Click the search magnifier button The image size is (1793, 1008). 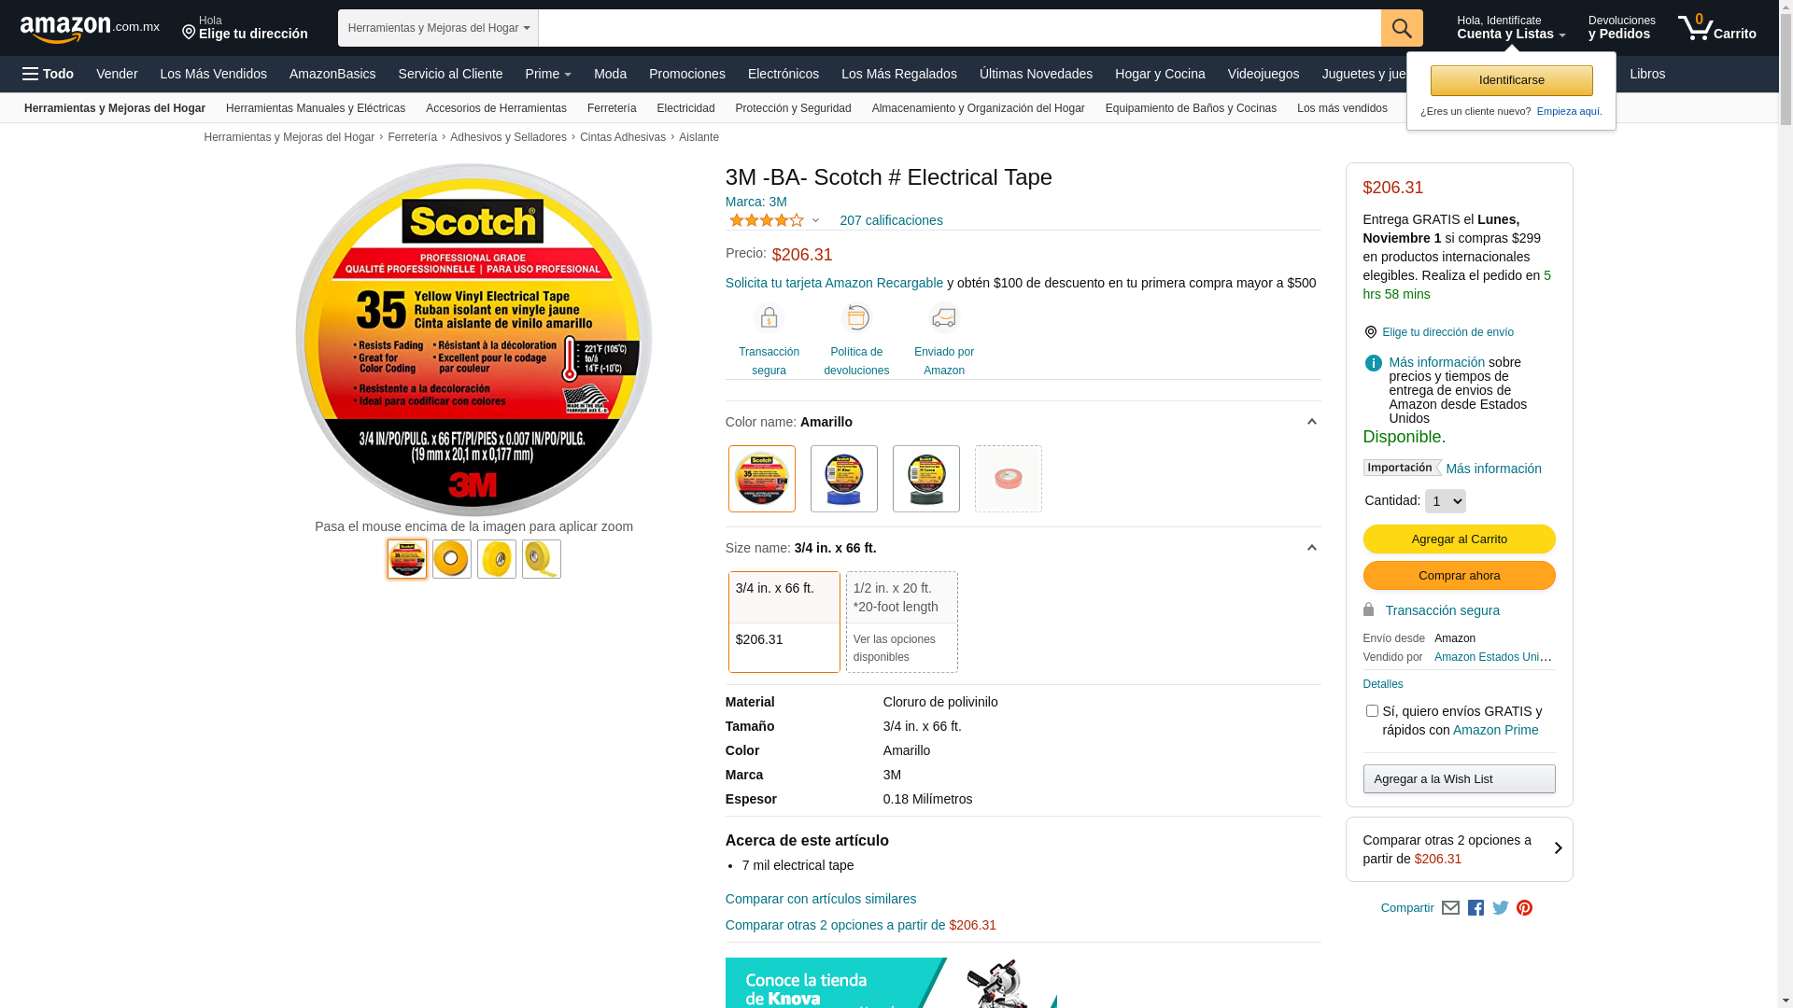[x=1401, y=28]
